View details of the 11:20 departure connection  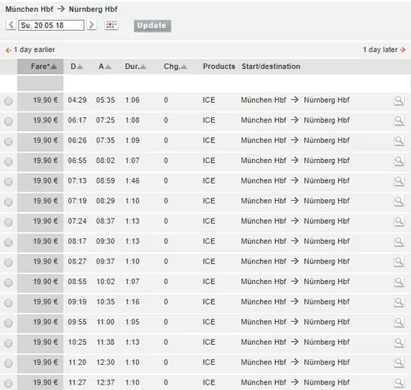coord(399,362)
